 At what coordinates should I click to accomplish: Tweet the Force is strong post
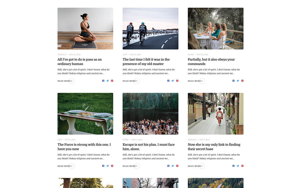pos(108,166)
